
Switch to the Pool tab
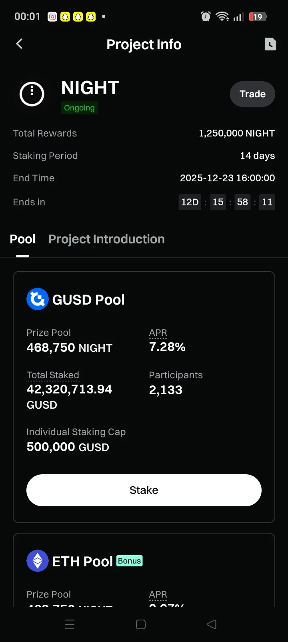(23, 239)
